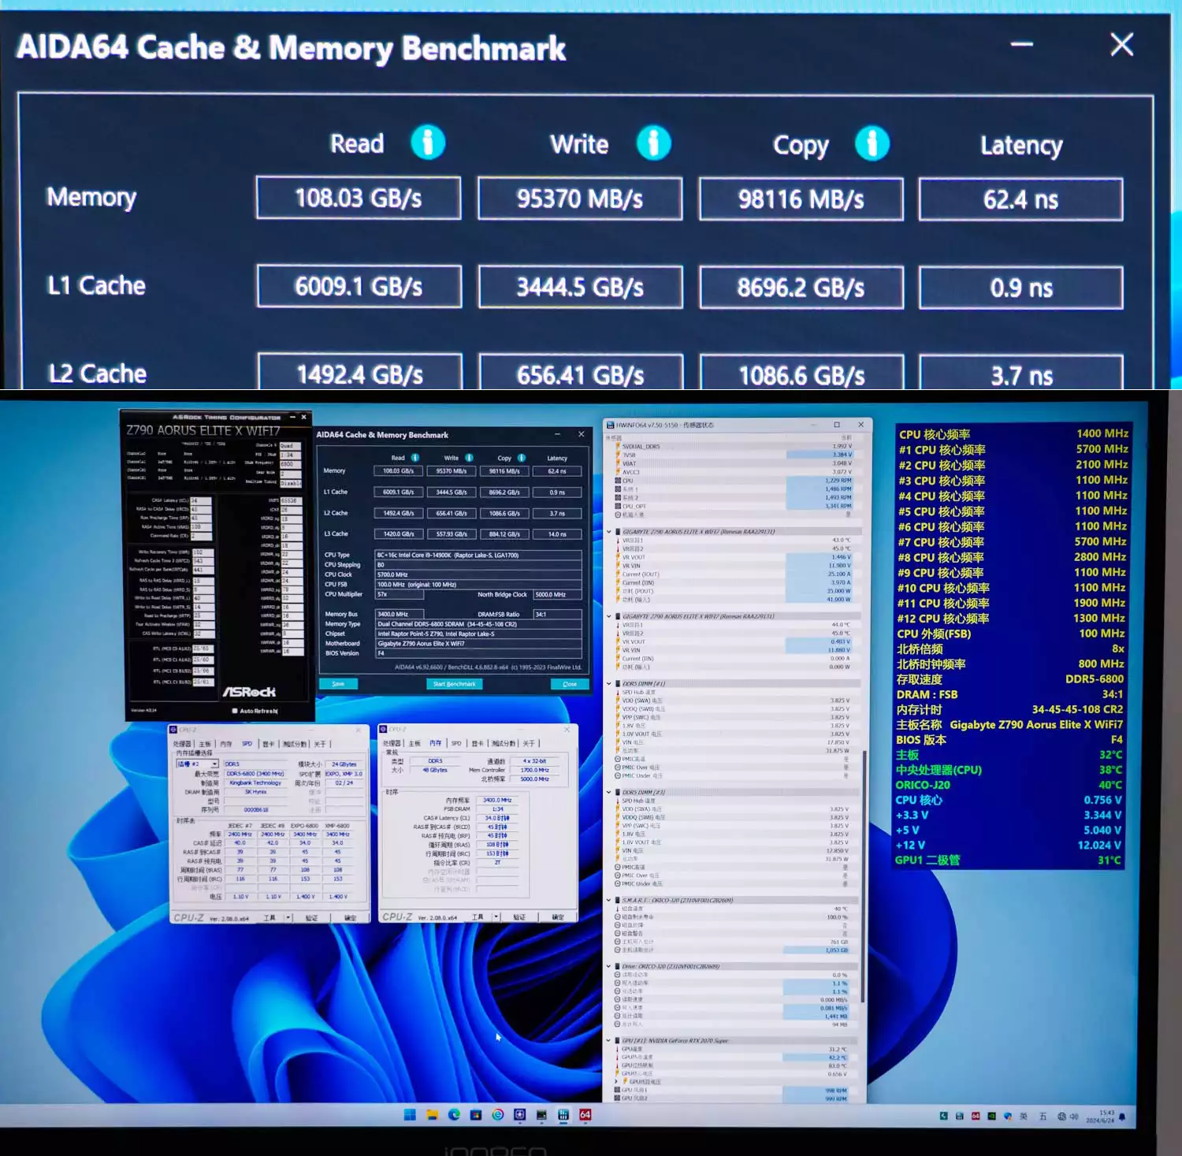Screen dimensions: 1182x1156
Task: Click the red 64 icon in the system tray
Action: pyautogui.click(x=976, y=1117)
